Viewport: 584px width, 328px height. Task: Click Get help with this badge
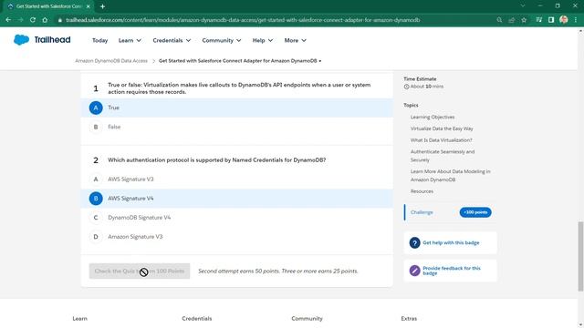pyautogui.click(x=451, y=243)
